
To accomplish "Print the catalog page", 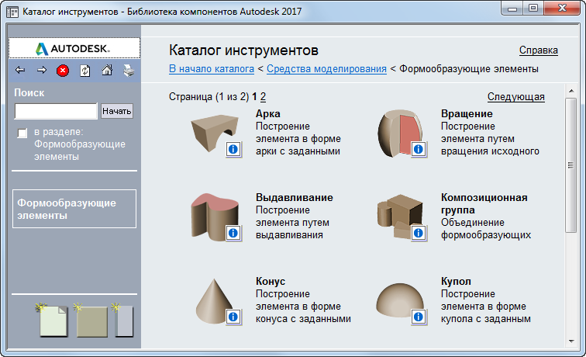I will click(x=129, y=71).
